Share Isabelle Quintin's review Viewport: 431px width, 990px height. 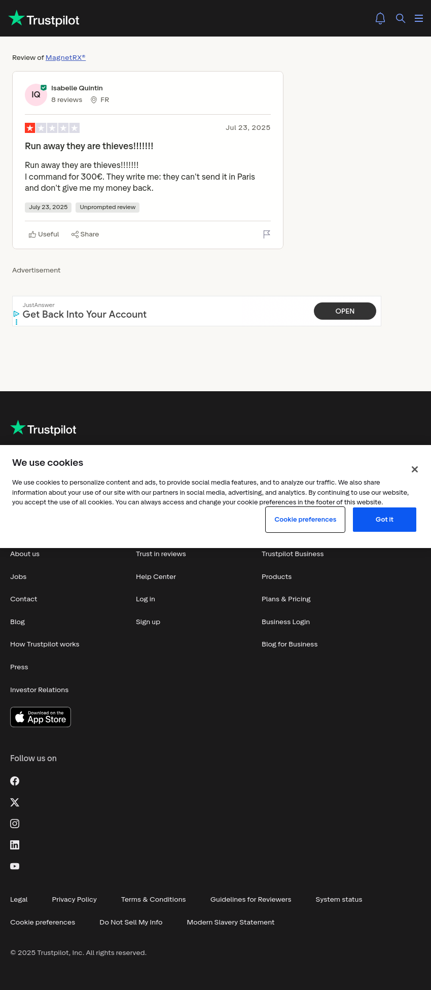pos(85,234)
